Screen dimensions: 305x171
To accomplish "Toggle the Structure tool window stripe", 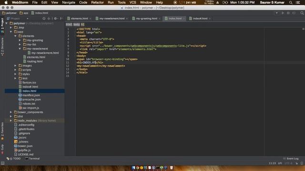I will coord(2,47).
